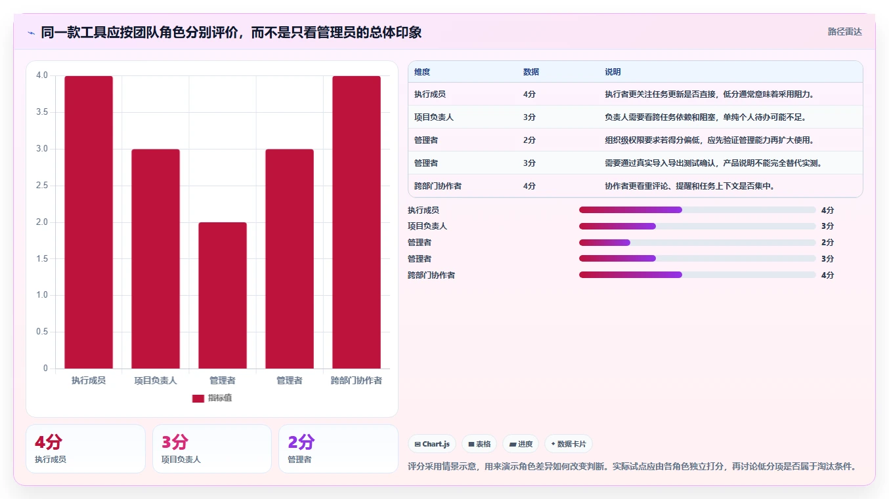Click 4分 beside the 执行成员 progress bar
Viewport: 889px width, 499px height.
(827, 210)
